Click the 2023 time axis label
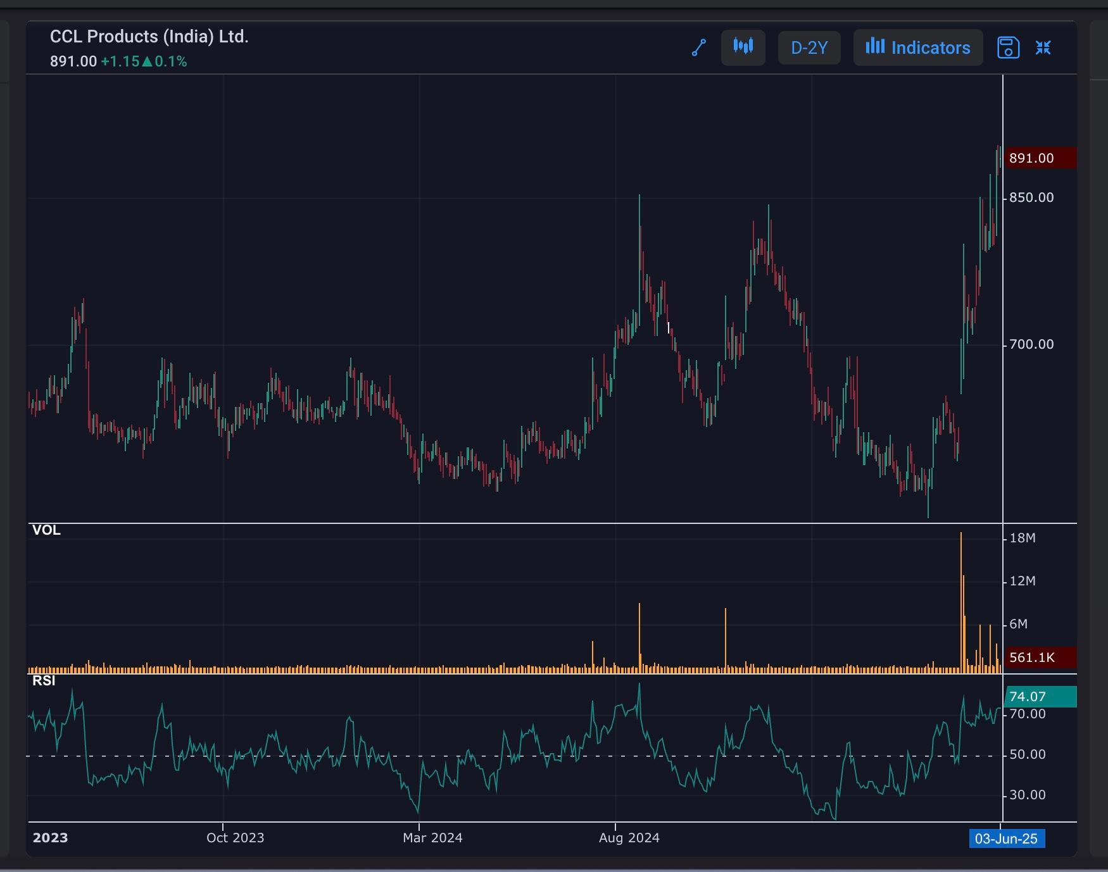Viewport: 1108px width, 872px height. [51, 838]
